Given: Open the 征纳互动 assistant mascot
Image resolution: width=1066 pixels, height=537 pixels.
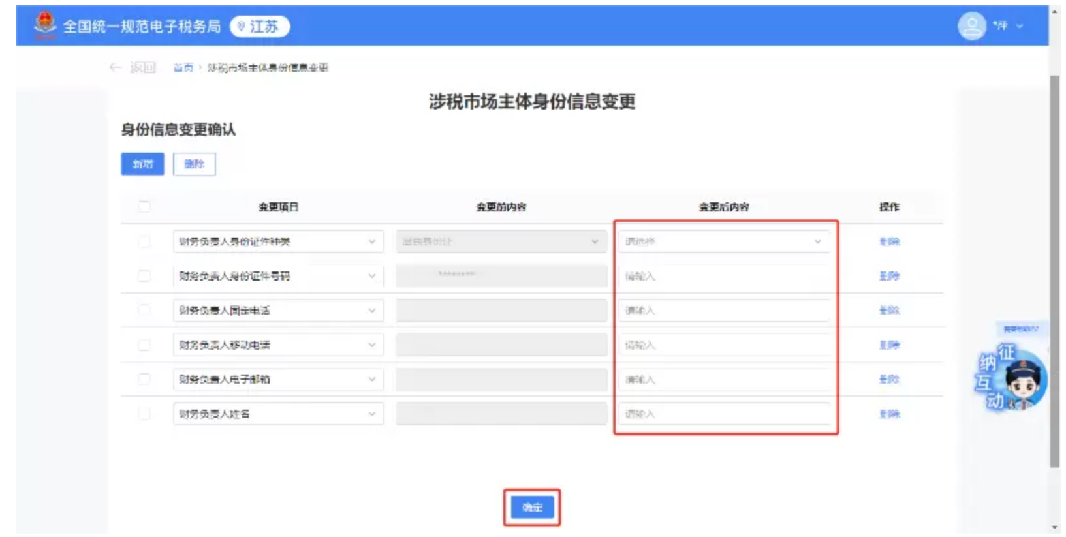Looking at the screenshot, I should pyautogui.click(x=1011, y=377).
